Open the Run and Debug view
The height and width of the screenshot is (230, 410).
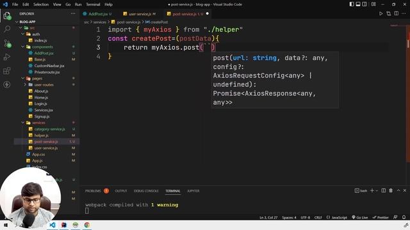(7, 57)
